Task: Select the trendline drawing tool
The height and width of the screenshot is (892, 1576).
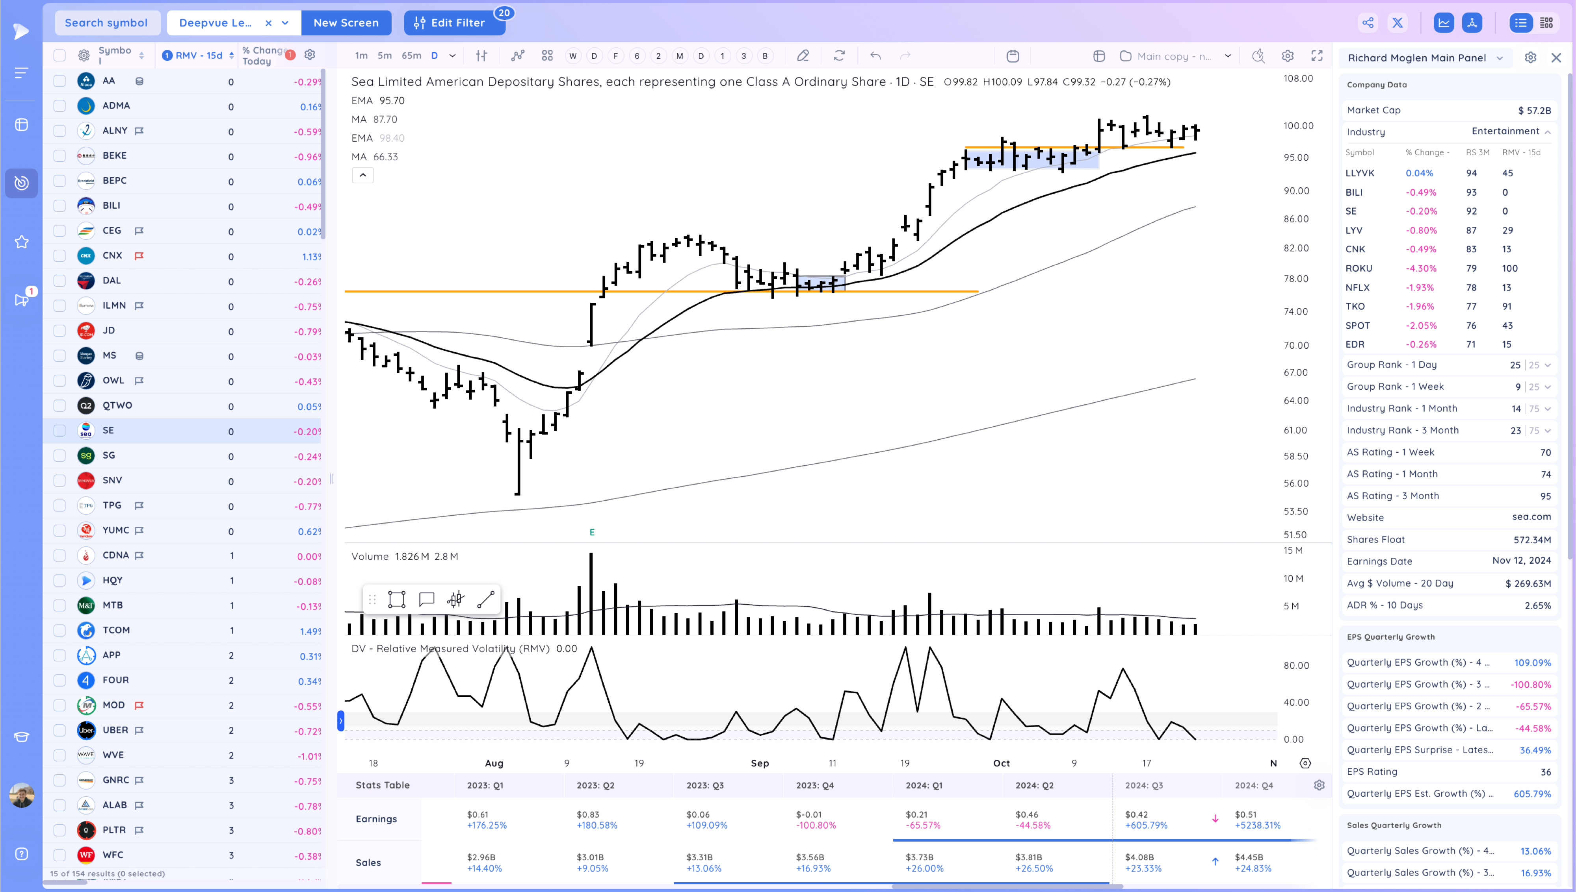Action: pos(485,599)
